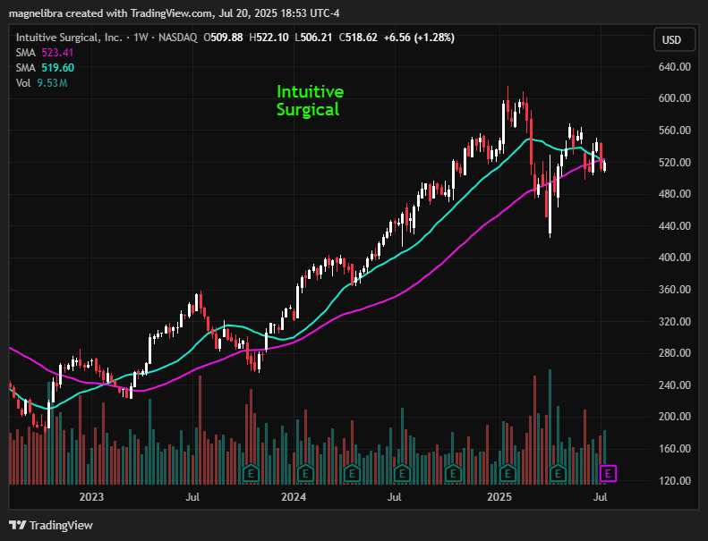Click the 600.00 price axis label
The height and width of the screenshot is (541, 708).
point(675,97)
